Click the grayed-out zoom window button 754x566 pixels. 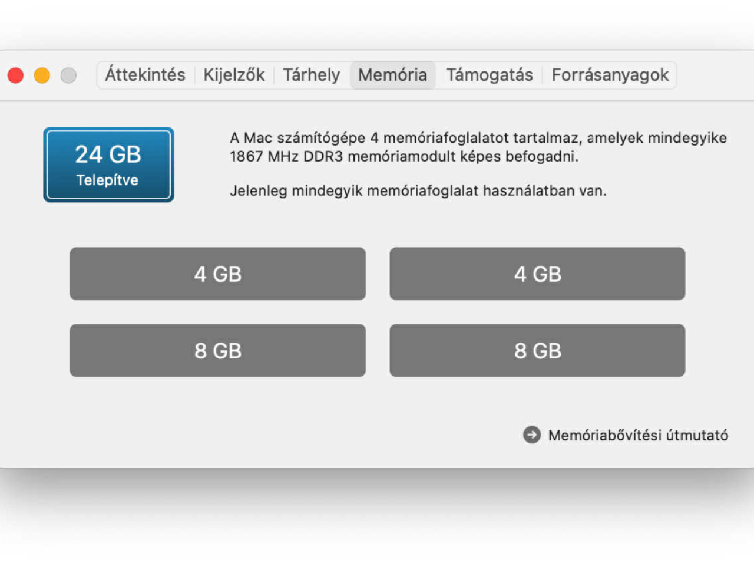pos(68,75)
